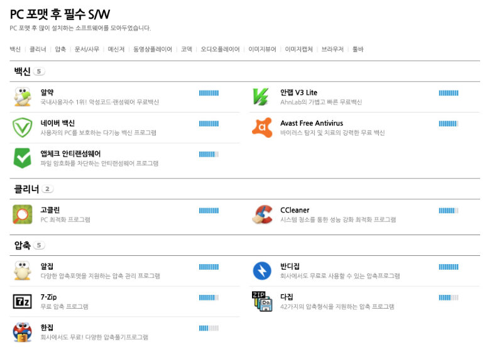487x354 pixels.
Task: Click the 다집 title link
Action: pyautogui.click(x=287, y=297)
